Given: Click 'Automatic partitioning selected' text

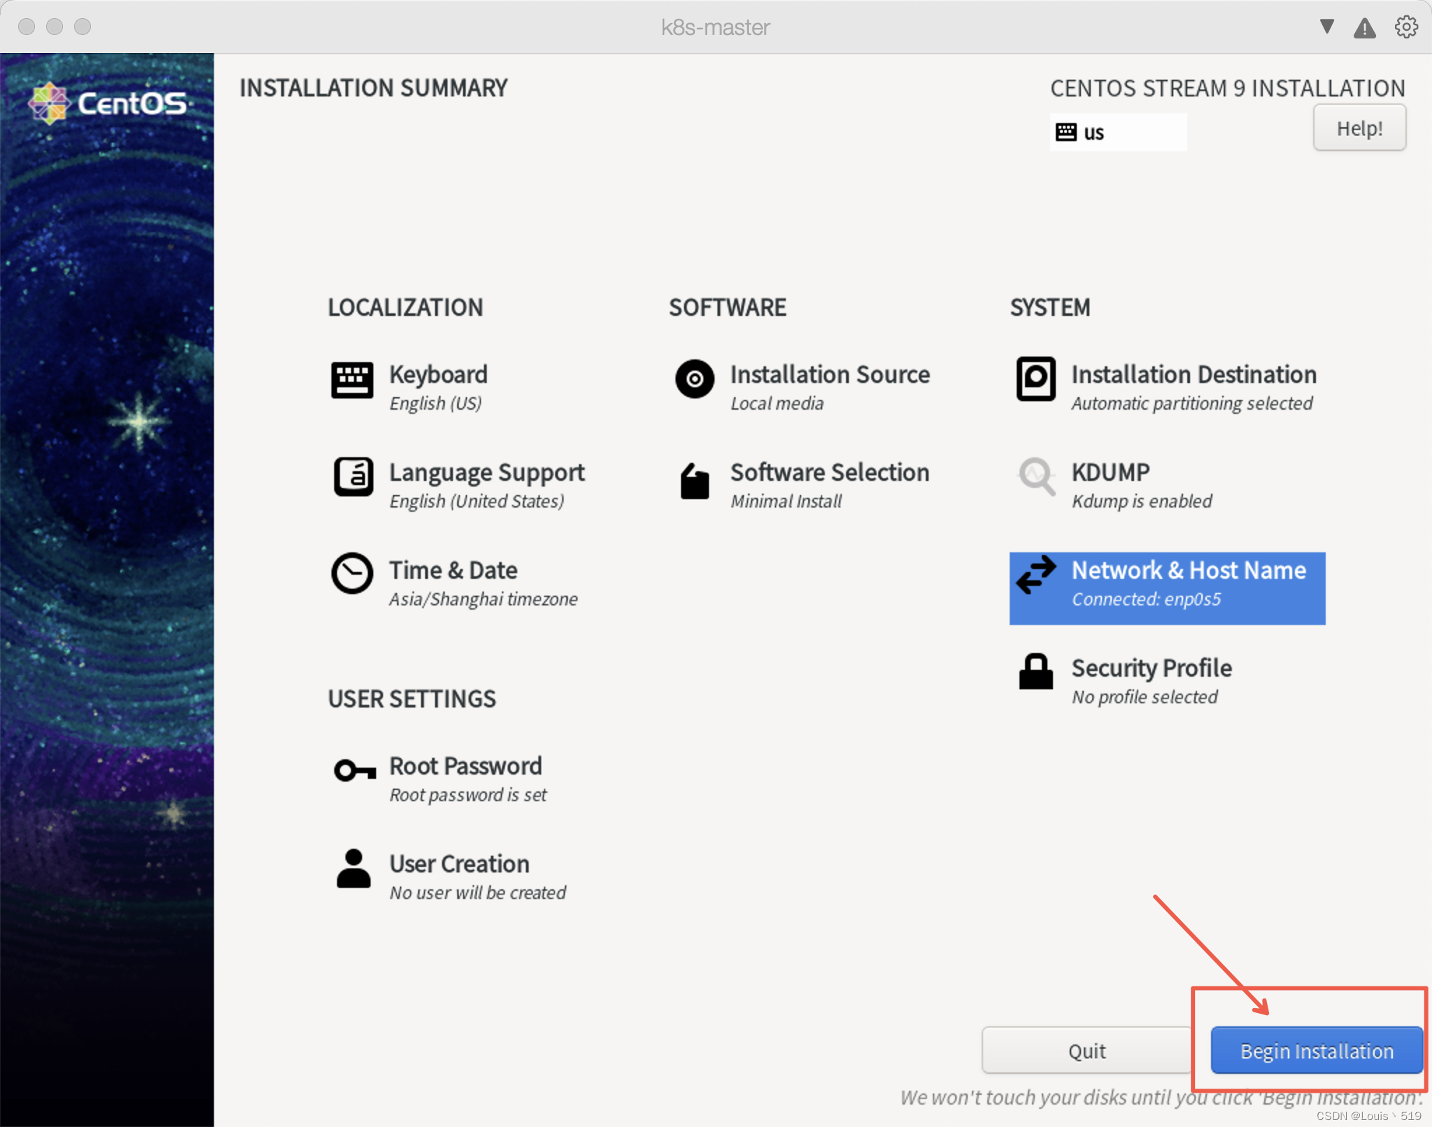Looking at the screenshot, I should click(1192, 403).
